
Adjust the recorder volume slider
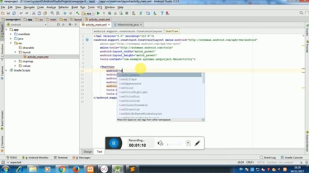[174, 144]
